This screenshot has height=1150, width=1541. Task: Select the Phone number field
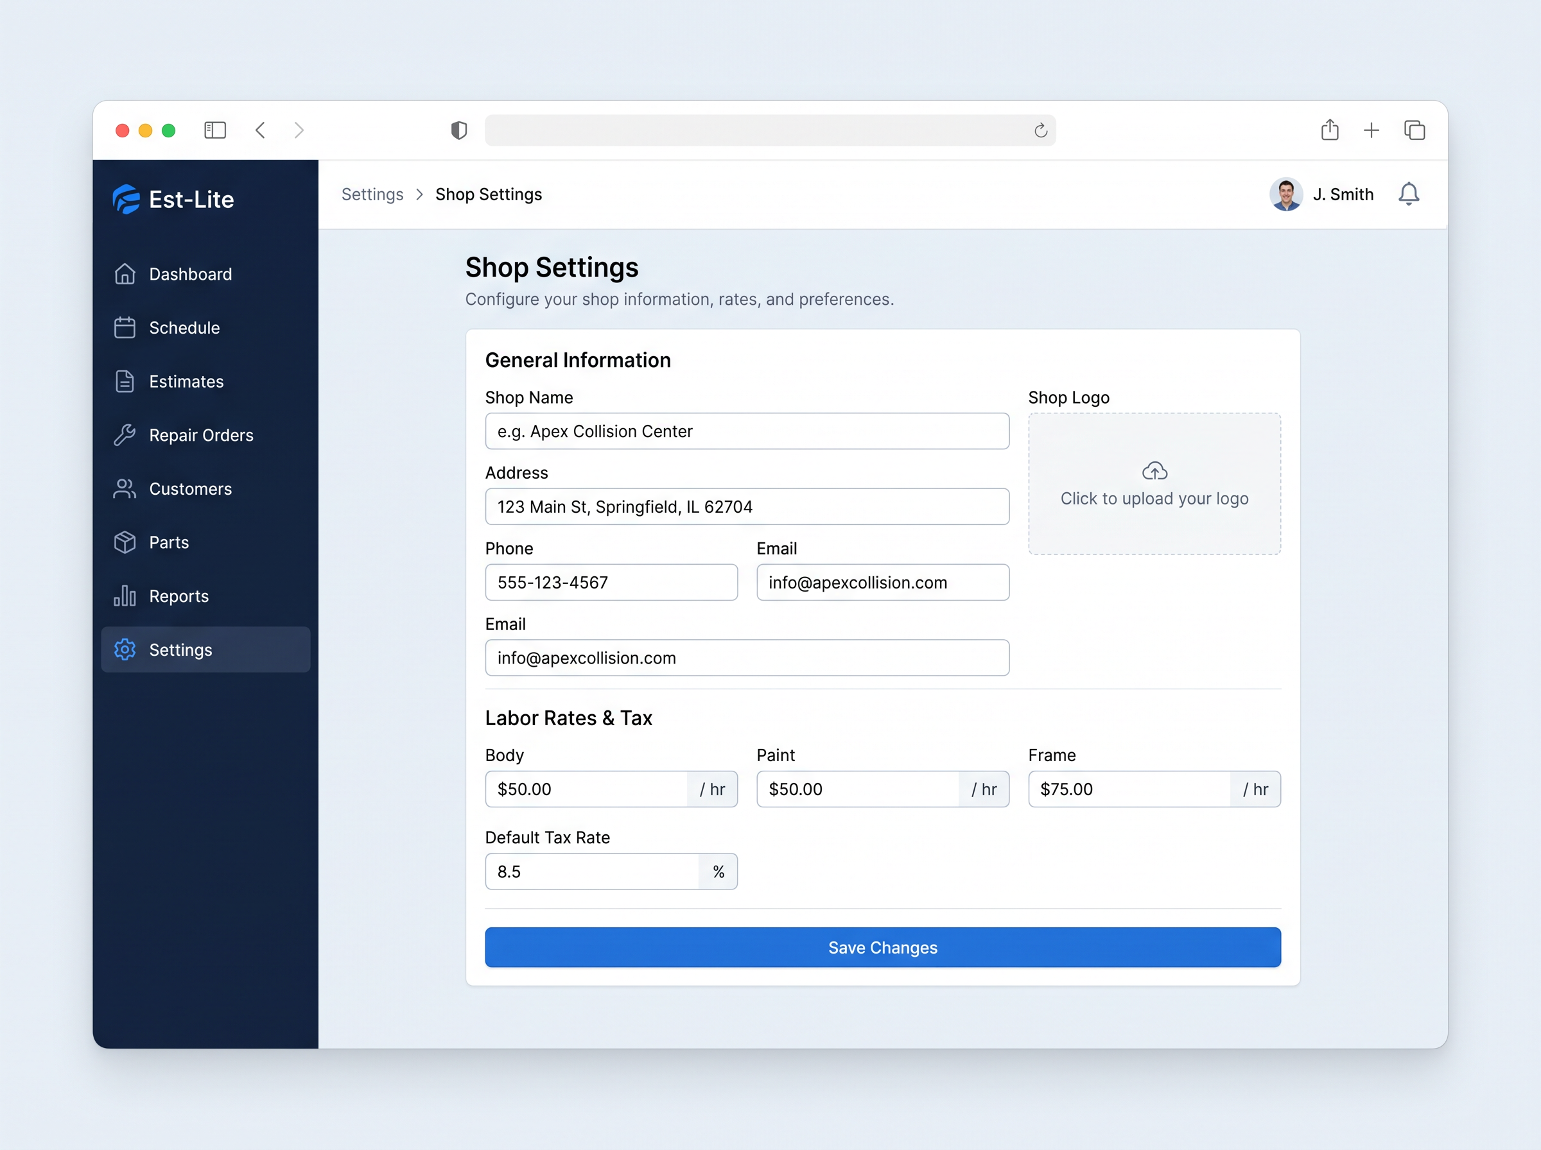coord(611,583)
